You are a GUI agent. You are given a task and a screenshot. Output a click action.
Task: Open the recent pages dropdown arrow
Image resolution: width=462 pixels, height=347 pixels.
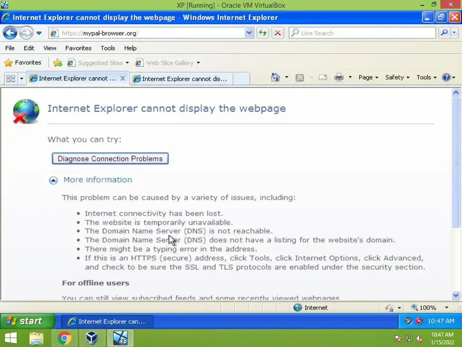[39, 33]
